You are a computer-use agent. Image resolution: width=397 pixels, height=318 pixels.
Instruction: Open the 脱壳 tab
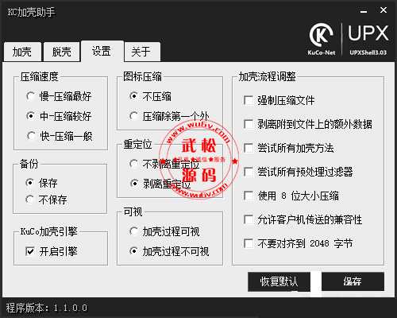pos(62,52)
